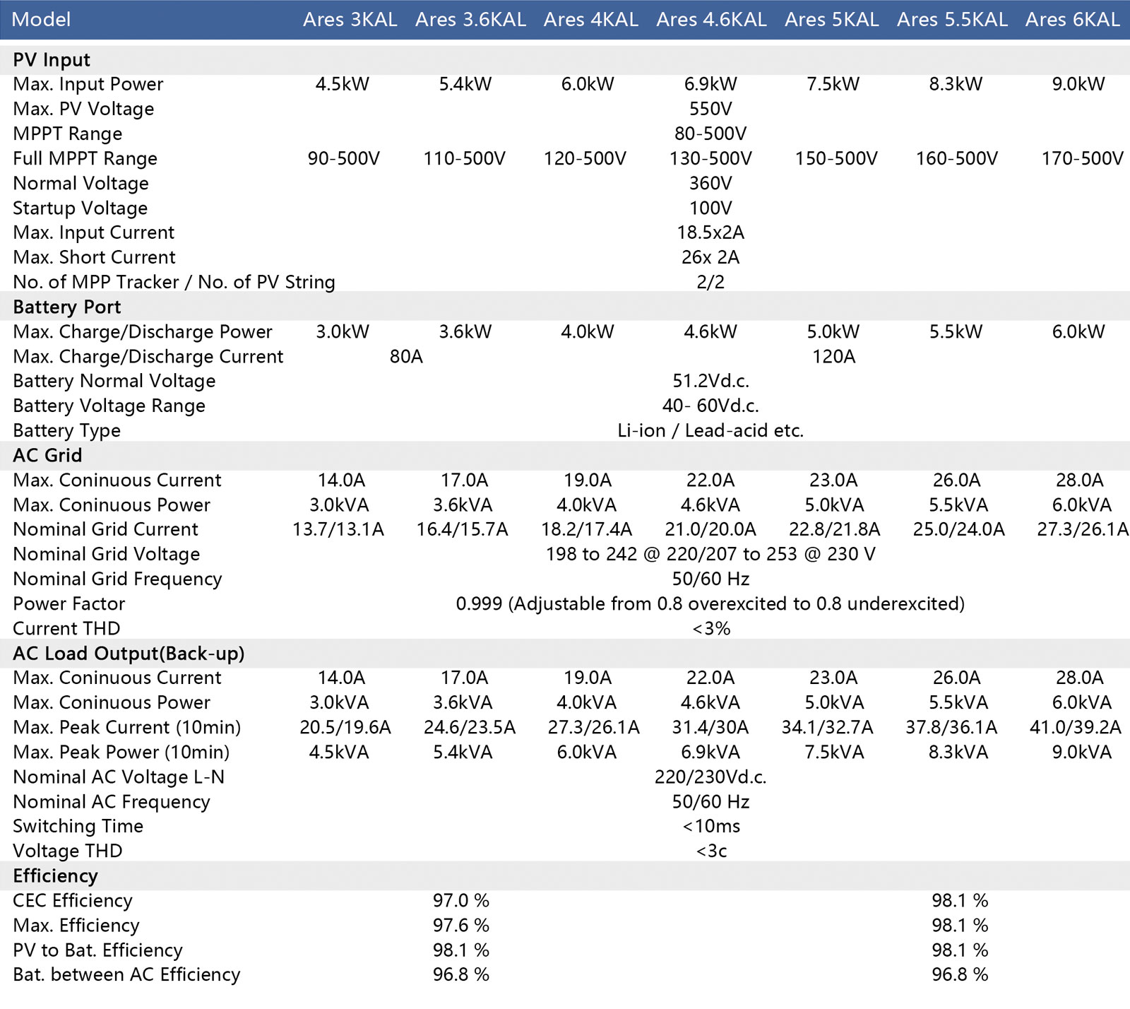Select the '80-500V' MPPT Range value
Screen dimensions: 1130x1009
(710, 134)
